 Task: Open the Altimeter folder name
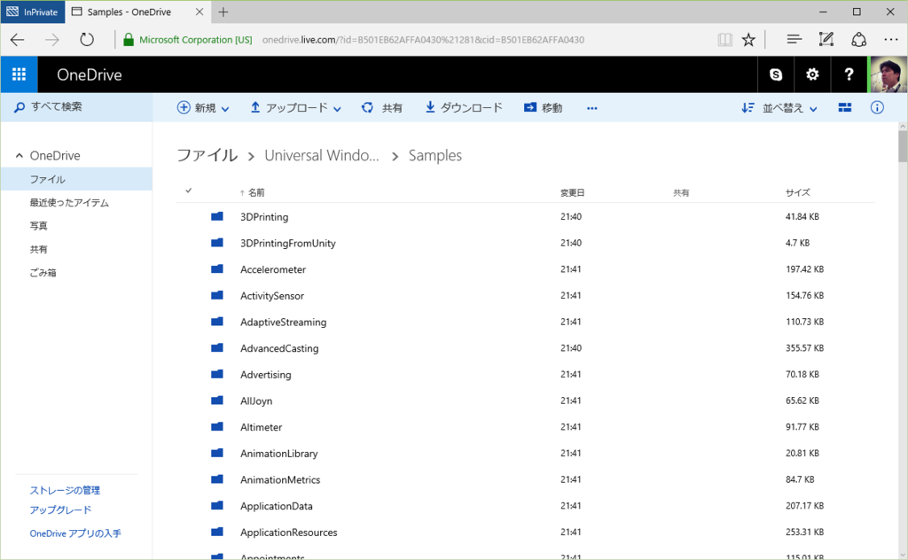point(262,427)
